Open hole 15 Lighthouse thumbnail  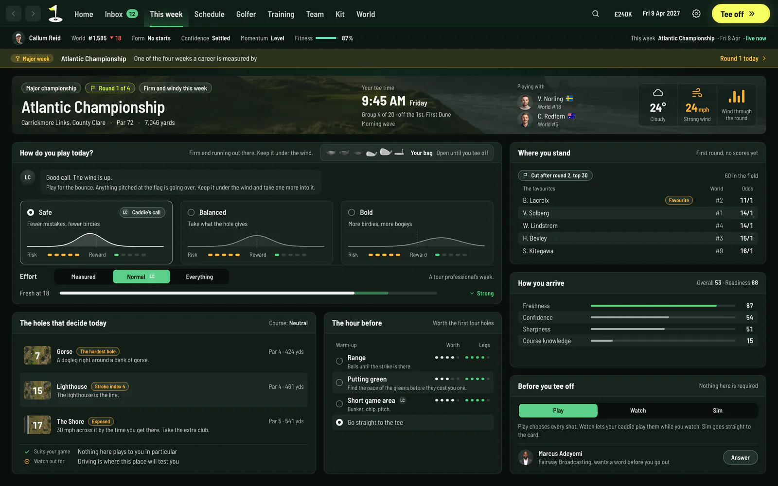[37, 390]
